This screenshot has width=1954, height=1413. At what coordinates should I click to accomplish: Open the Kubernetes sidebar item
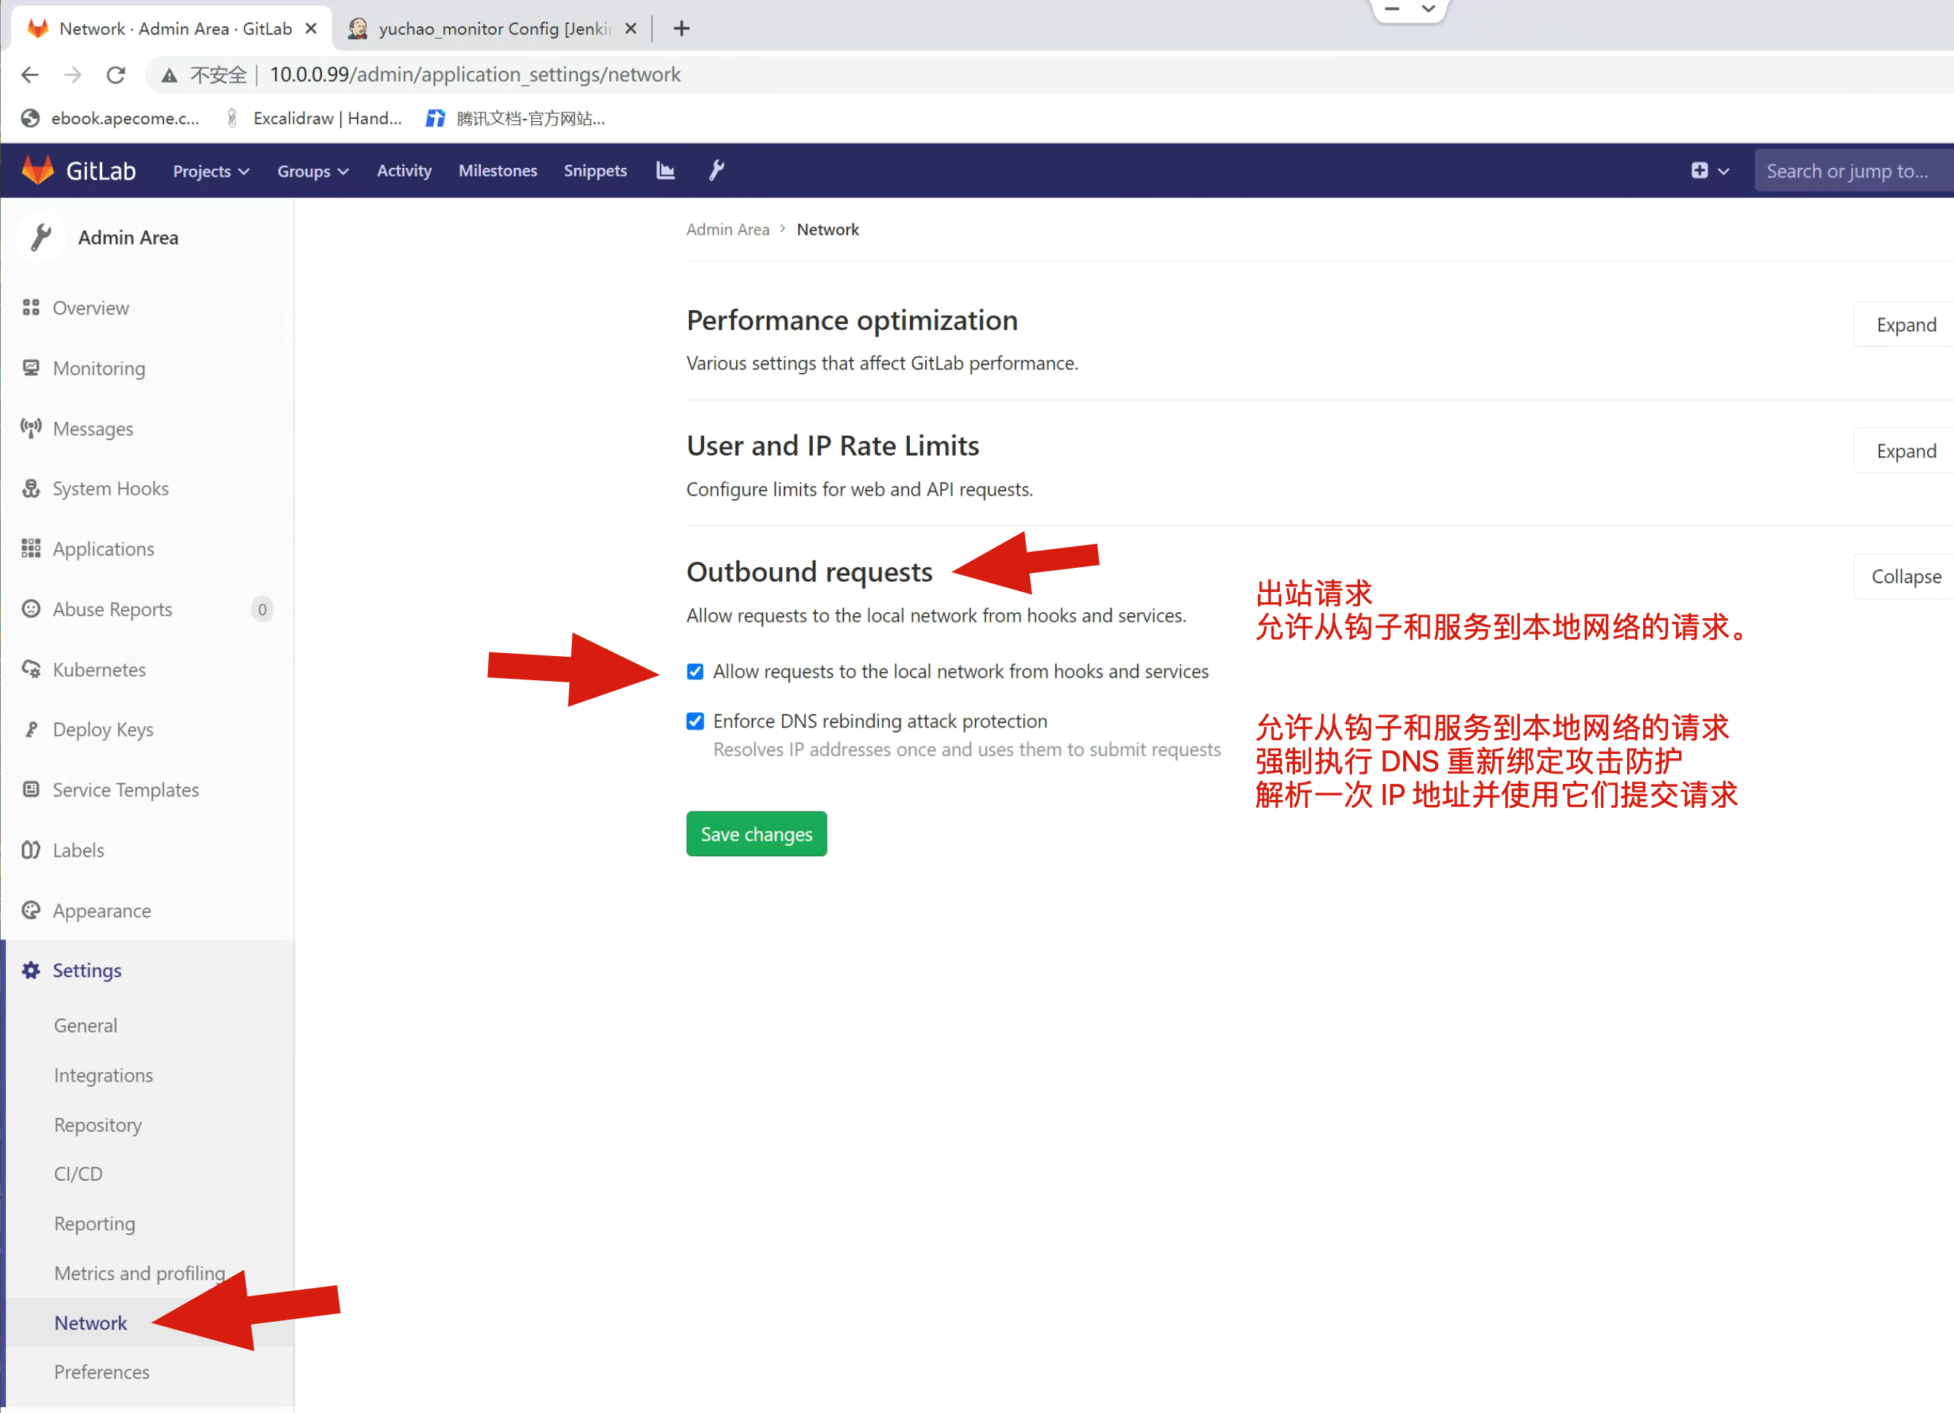coord(99,669)
